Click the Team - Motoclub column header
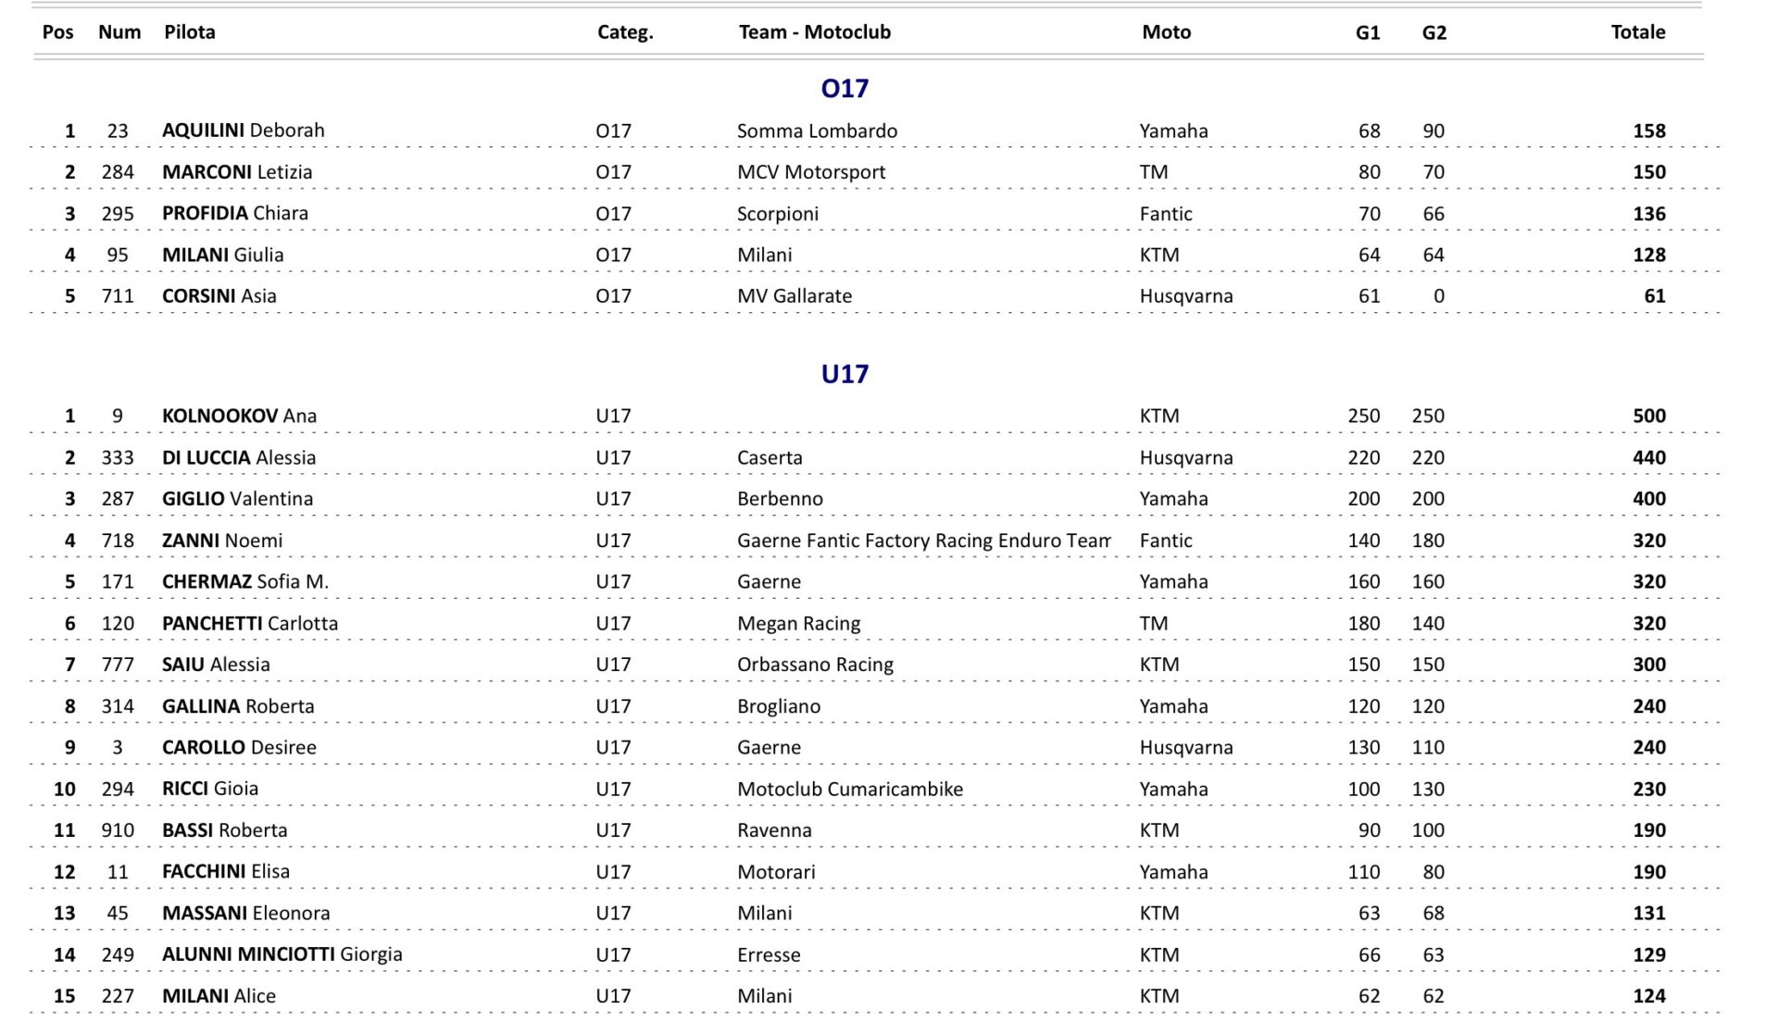Viewport: 1778px width, 1034px height. [x=814, y=32]
